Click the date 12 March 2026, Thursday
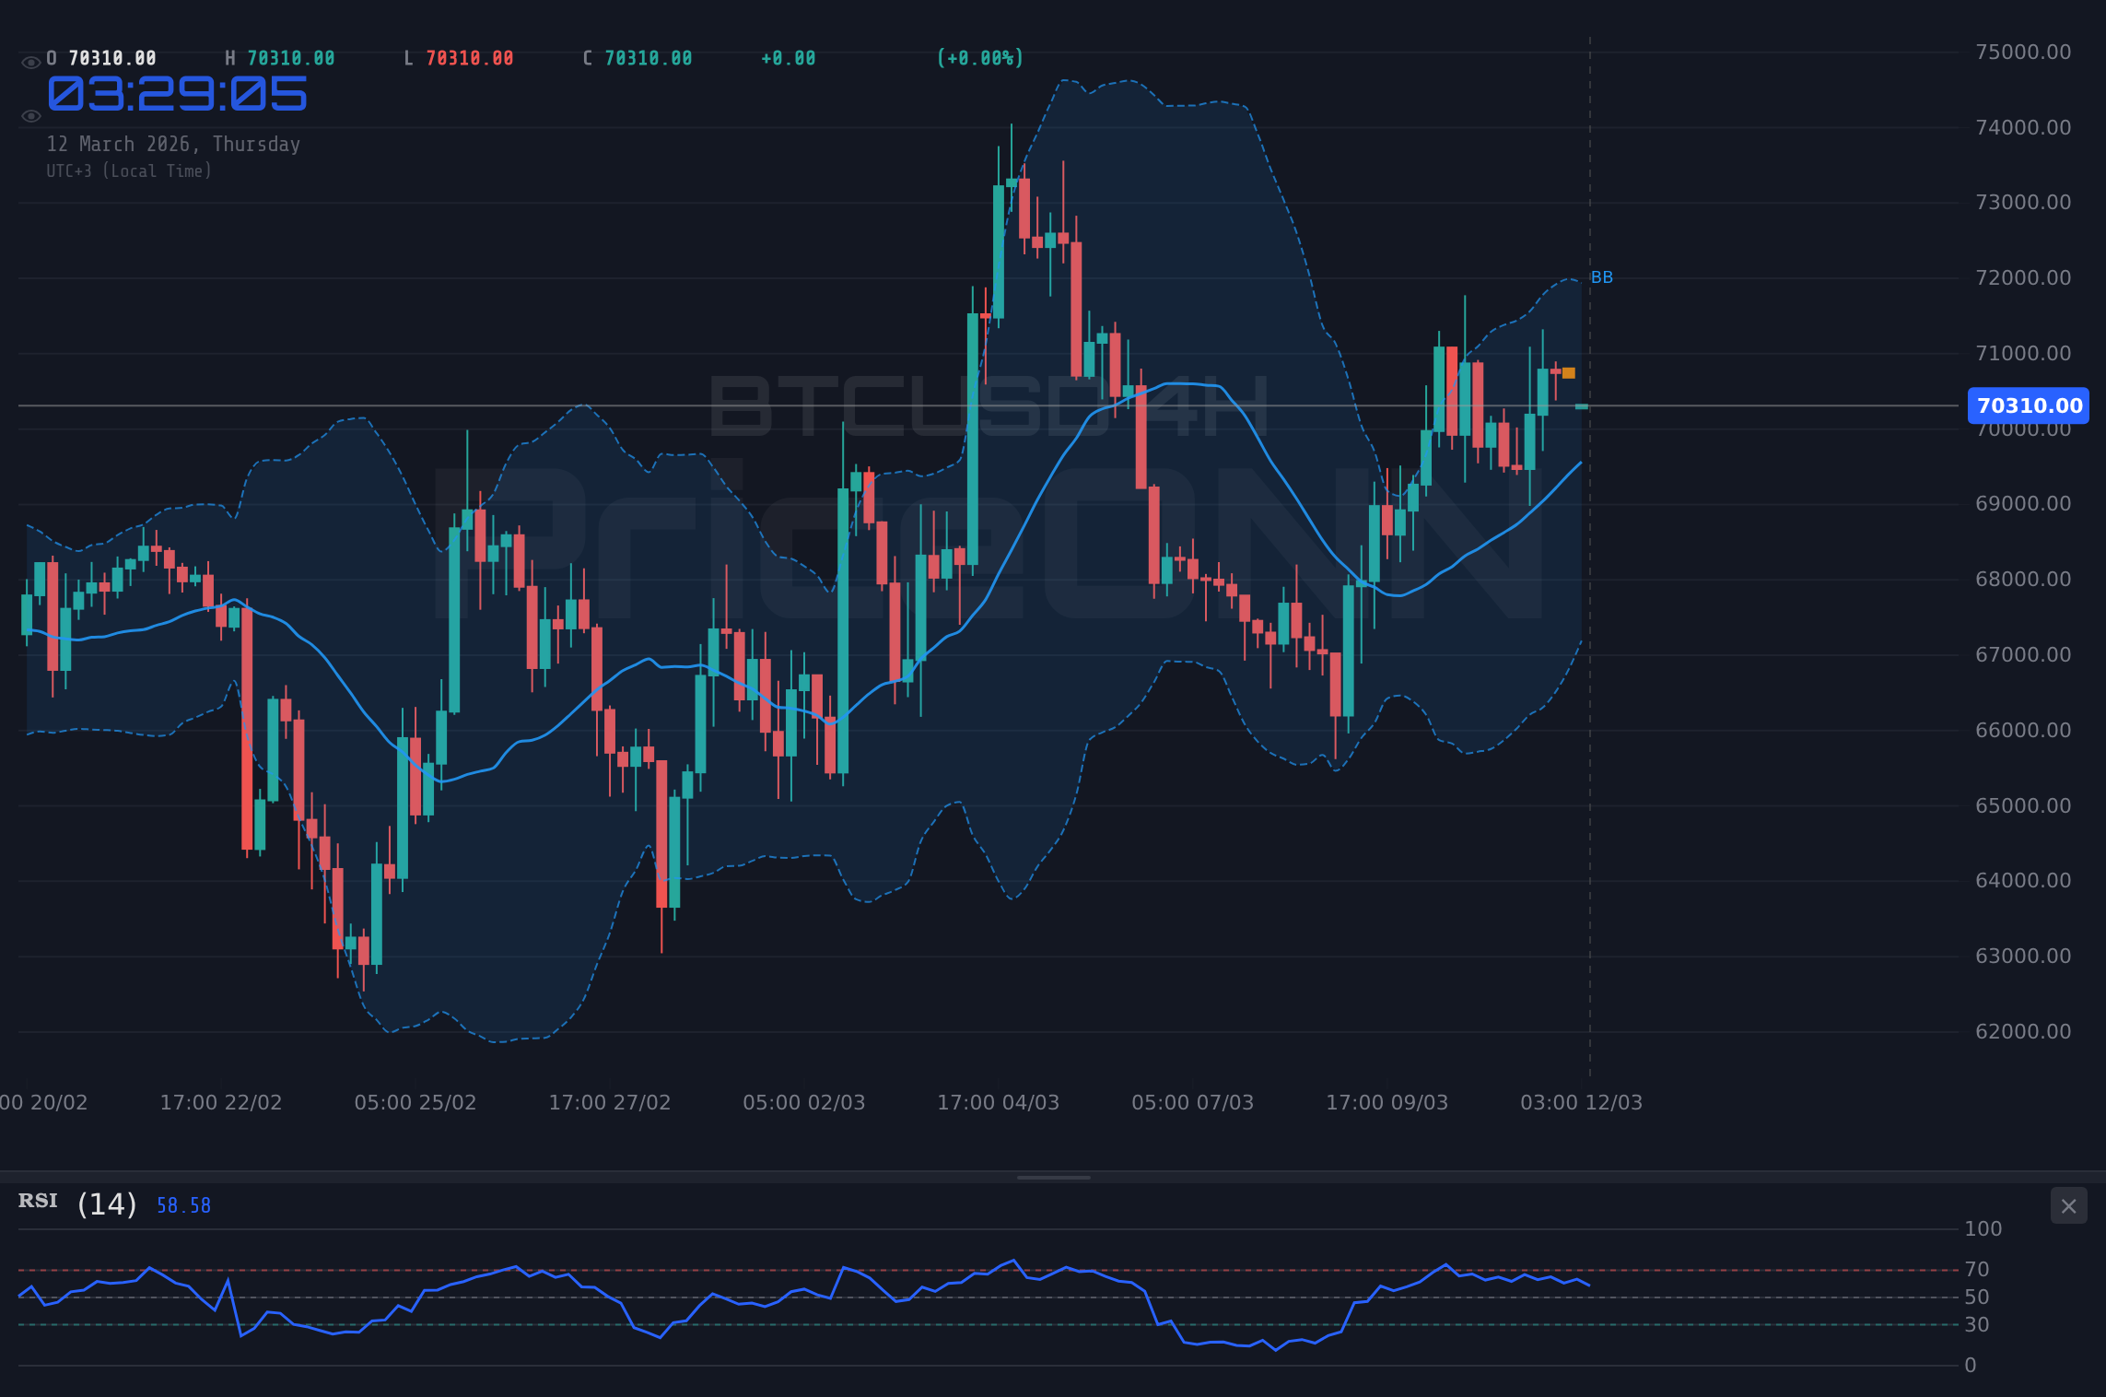Image resolution: width=2106 pixels, height=1397 pixels. pos(173,145)
